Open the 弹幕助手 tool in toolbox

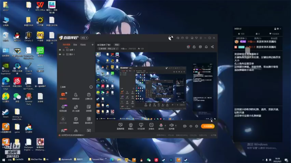(x=63, y=96)
